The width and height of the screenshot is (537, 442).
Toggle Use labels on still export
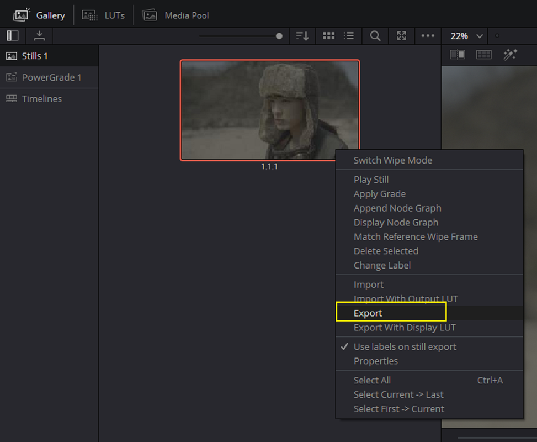(429, 346)
